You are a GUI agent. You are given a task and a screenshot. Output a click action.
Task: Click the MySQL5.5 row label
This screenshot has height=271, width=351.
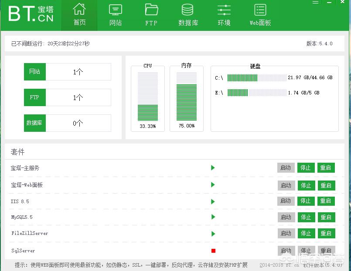[22, 217]
